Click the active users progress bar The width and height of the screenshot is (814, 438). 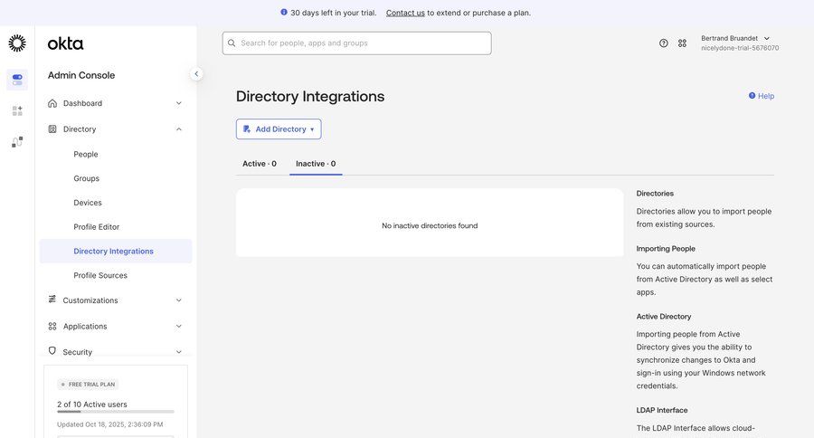click(x=115, y=412)
